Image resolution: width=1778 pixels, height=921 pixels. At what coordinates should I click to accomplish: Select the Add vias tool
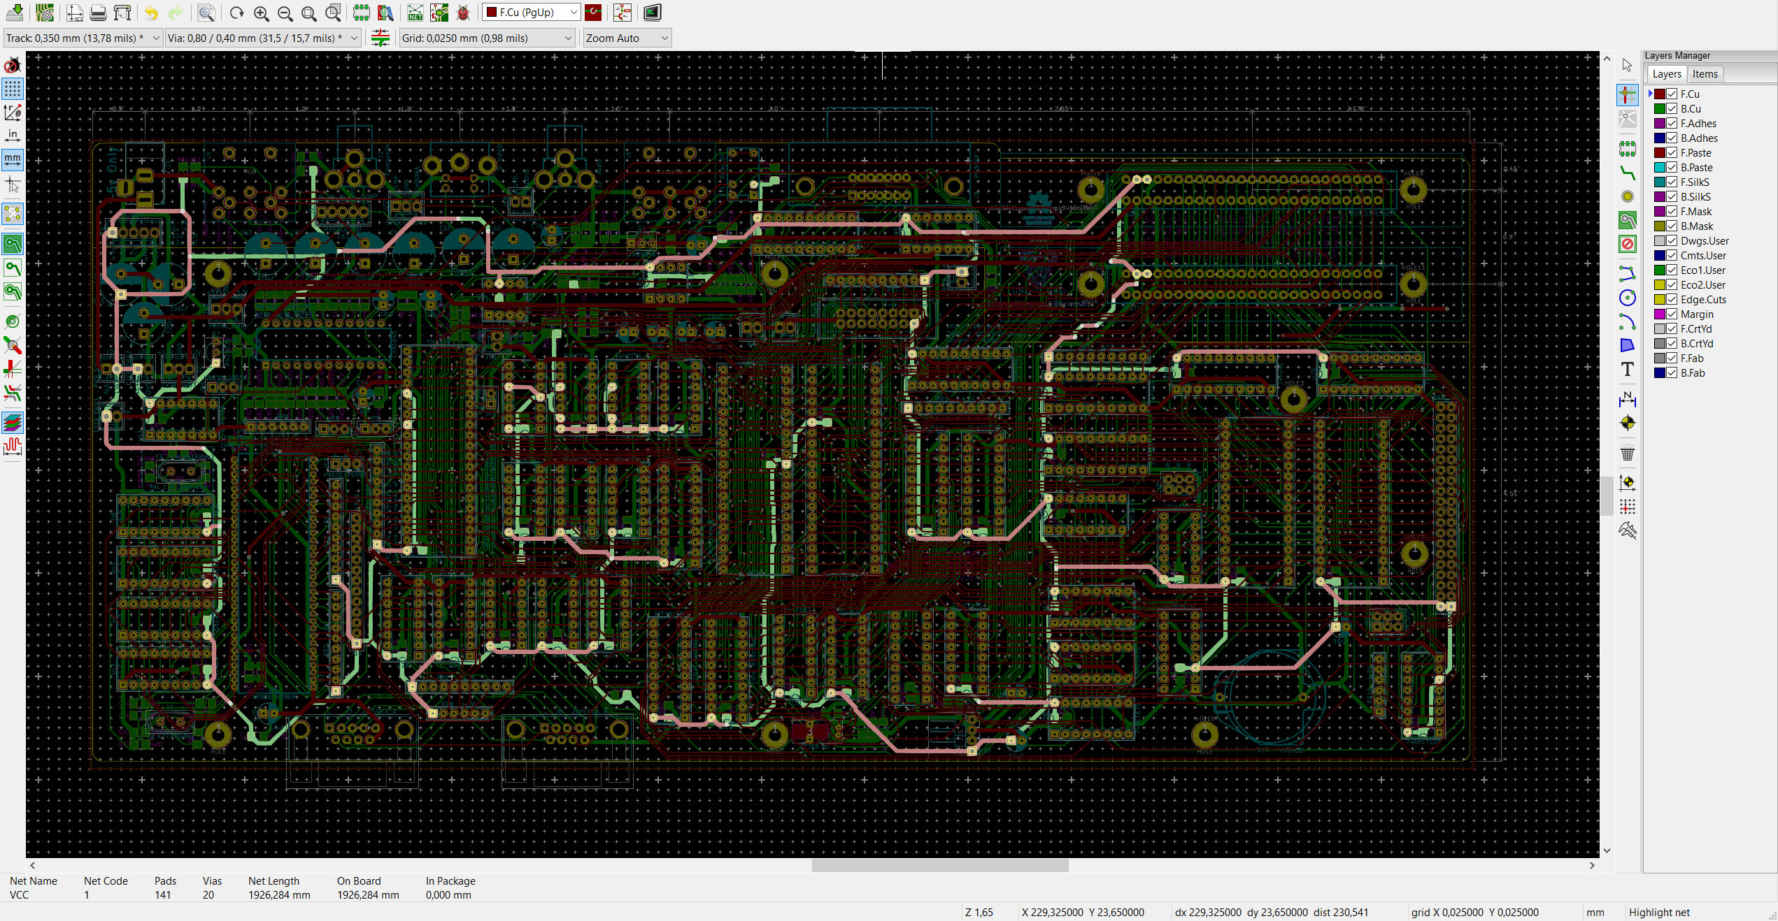coord(1628,197)
